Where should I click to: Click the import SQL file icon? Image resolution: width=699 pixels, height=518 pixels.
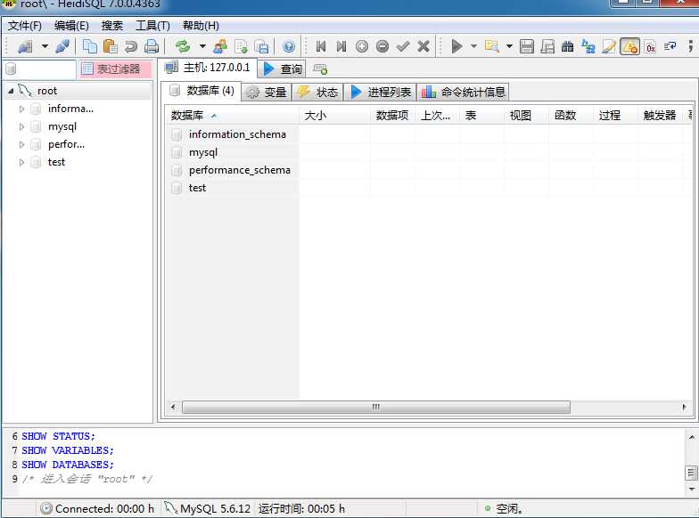[241, 46]
